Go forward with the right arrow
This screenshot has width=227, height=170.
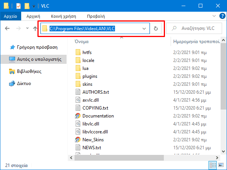[x=19, y=28]
